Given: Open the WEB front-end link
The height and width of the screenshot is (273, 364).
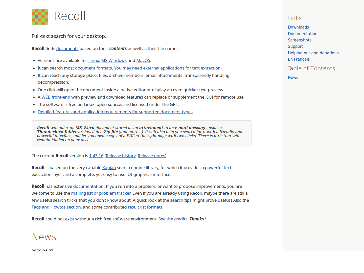Looking at the screenshot, I should point(56,97).
